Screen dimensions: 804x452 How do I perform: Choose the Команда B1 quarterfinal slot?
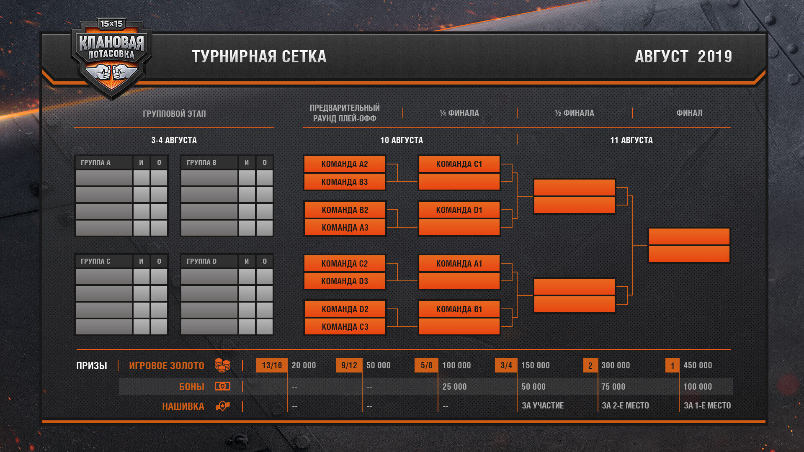(x=459, y=309)
